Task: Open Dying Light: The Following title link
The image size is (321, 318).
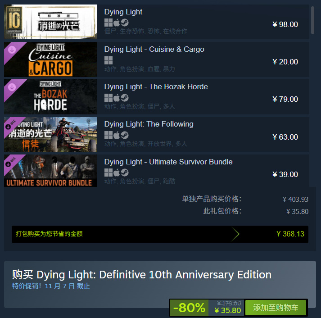Action: point(149,124)
